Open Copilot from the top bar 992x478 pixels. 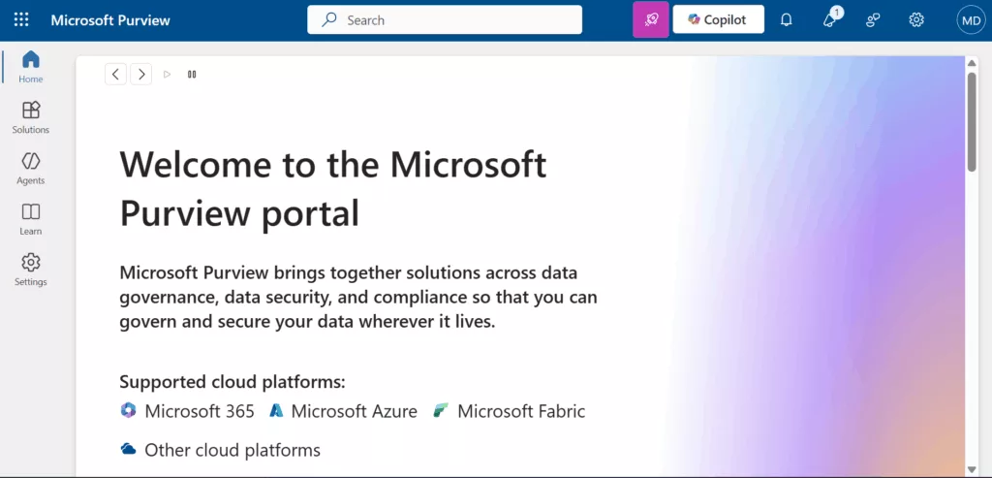pyautogui.click(x=718, y=19)
